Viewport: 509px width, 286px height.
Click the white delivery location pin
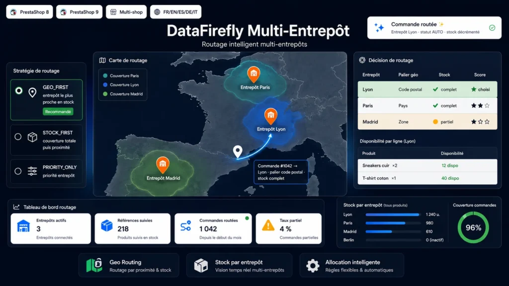click(238, 151)
